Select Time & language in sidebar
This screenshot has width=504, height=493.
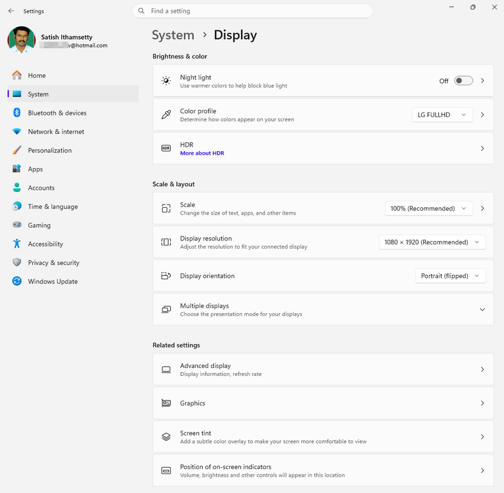click(x=73, y=207)
